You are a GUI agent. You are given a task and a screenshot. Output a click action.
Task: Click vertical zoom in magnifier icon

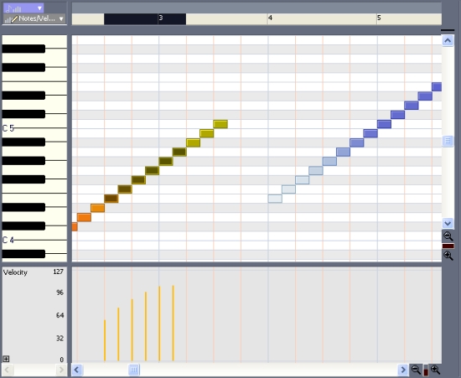click(448, 256)
